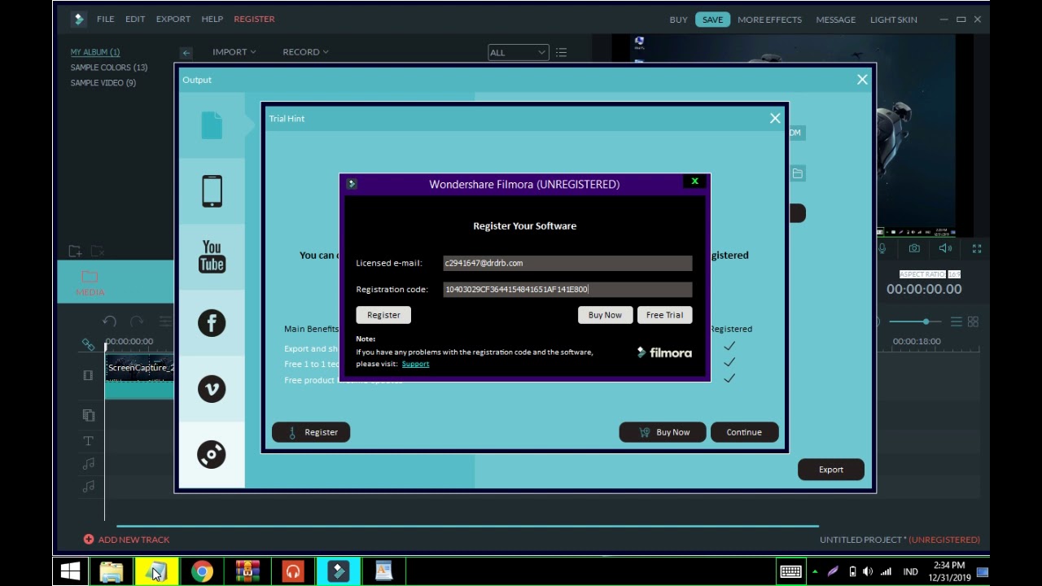Click the snapshot camera icon
Image resolution: width=1042 pixels, height=586 pixels.
[914, 248]
